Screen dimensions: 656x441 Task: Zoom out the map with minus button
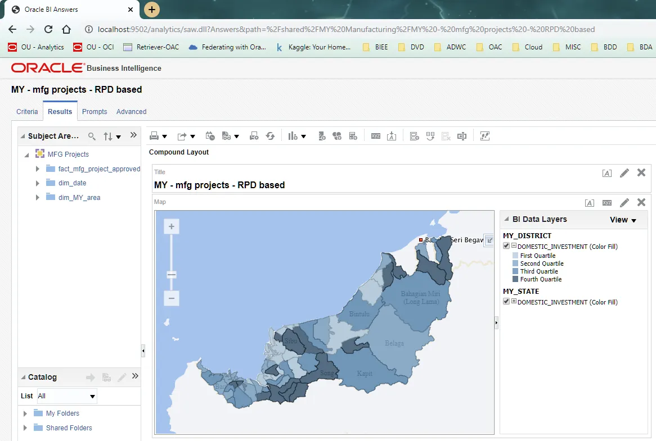tap(172, 298)
